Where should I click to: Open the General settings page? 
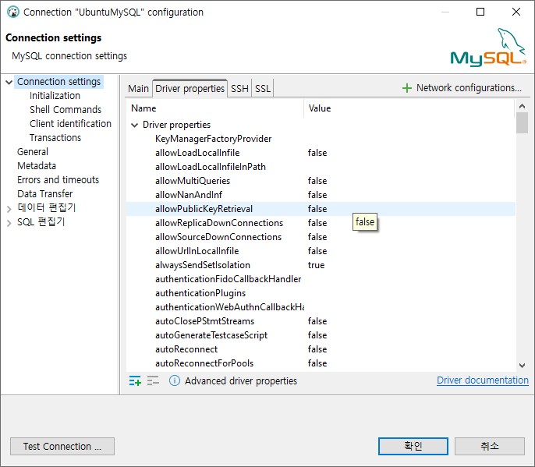(33, 151)
